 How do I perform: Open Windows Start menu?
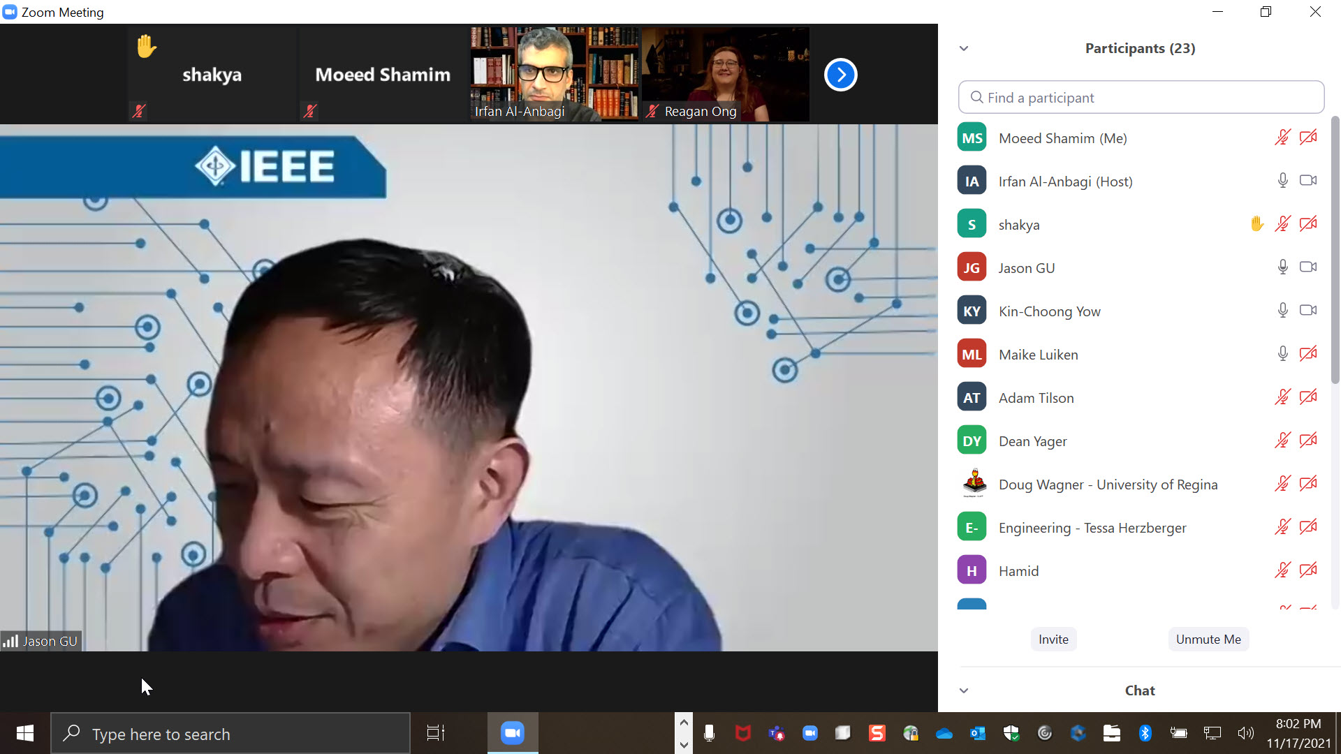(x=25, y=733)
